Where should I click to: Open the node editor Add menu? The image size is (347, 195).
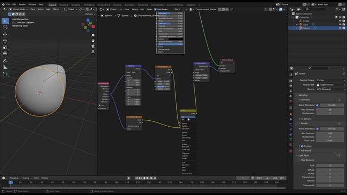coord(142,9)
